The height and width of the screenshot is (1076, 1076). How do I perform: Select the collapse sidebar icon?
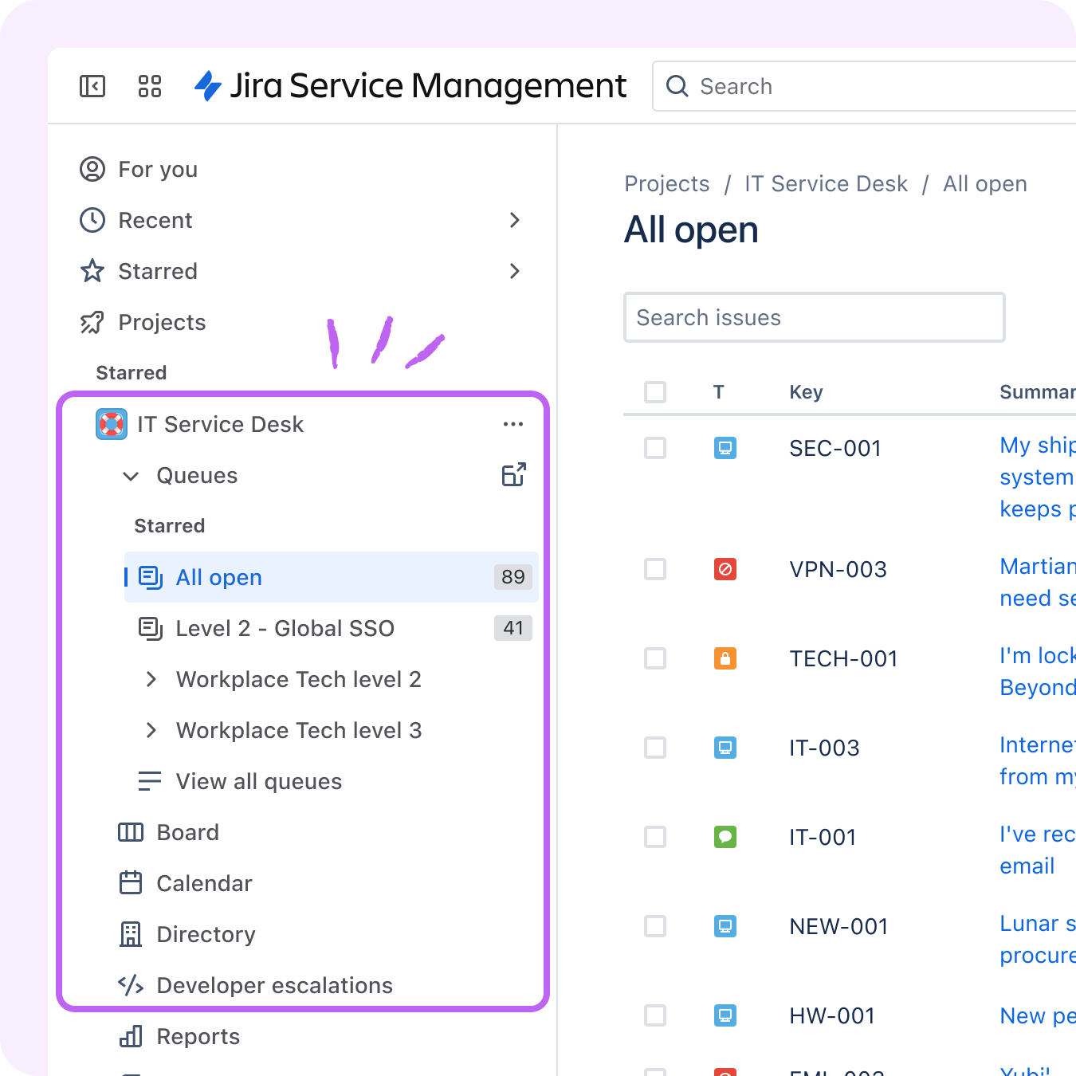tap(92, 85)
